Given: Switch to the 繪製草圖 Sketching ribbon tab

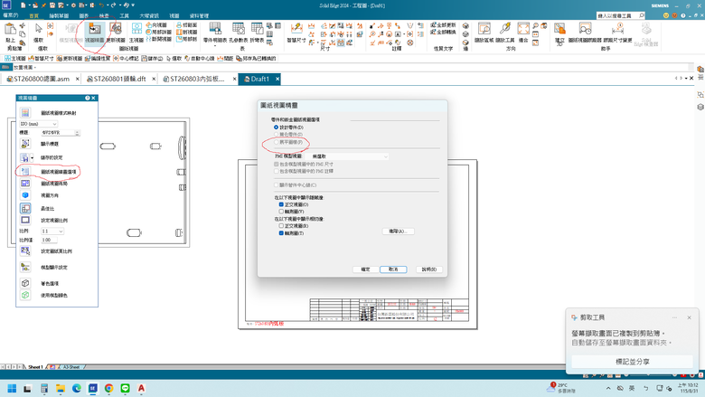Looking at the screenshot, I should tap(59, 15).
